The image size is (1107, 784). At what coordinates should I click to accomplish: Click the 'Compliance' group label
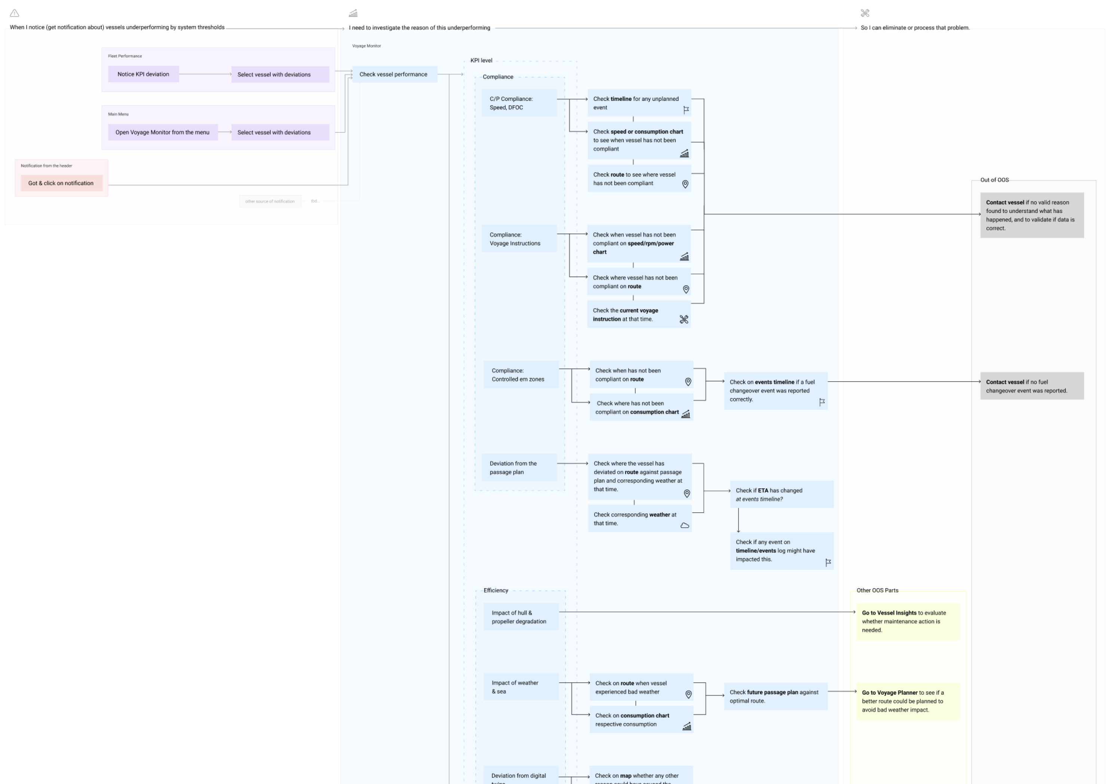498,77
